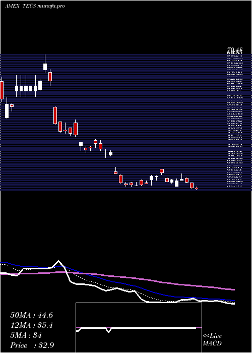
Task: Click the '5MA : 34' value text
Action: (26, 335)
